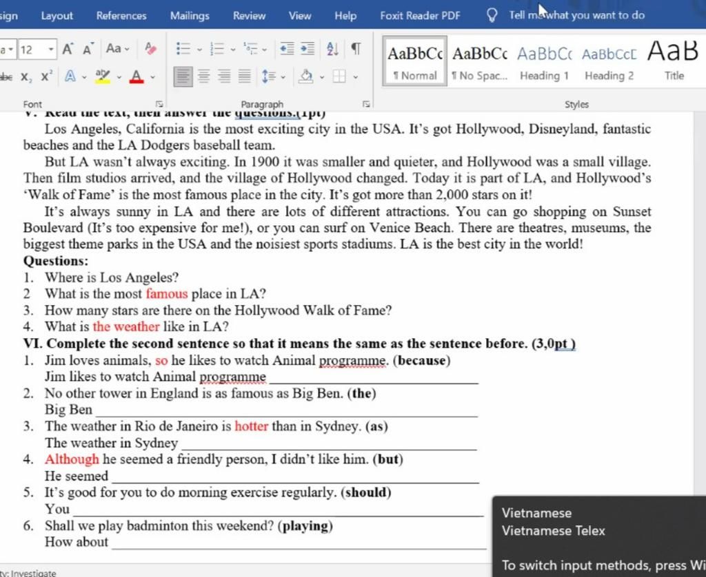
Task: Click the Investigate status bar entry
Action: pos(28,573)
